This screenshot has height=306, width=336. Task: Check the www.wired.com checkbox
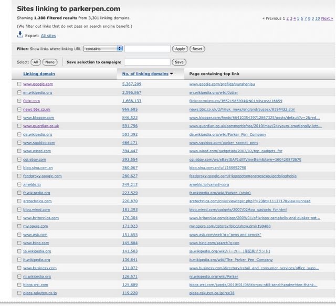click(x=19, y=151)
